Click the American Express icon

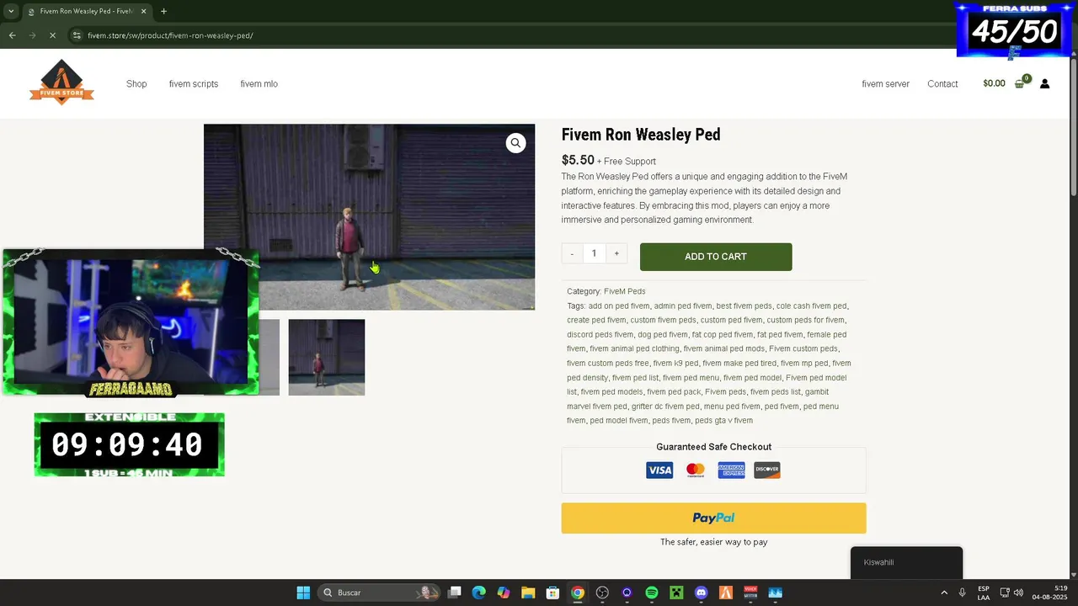tap(731, 470)
